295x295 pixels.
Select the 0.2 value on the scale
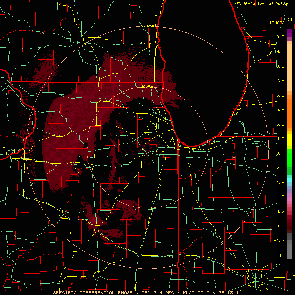[x=280, y=212]
